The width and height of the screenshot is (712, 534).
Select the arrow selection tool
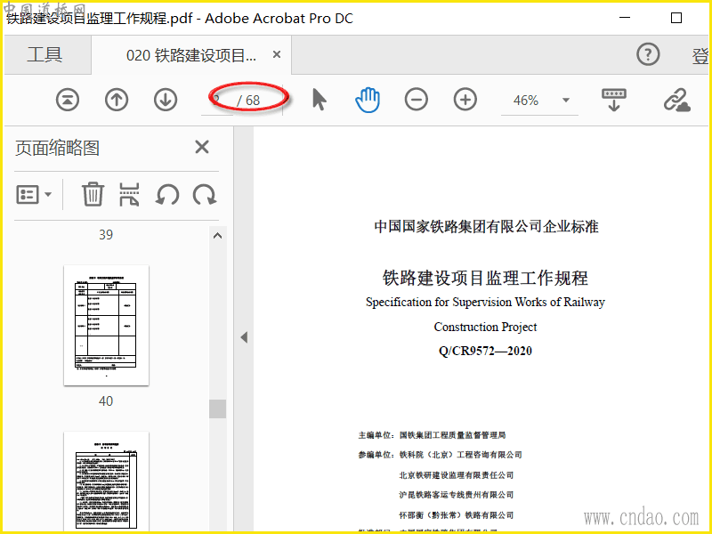click(320, 100)
